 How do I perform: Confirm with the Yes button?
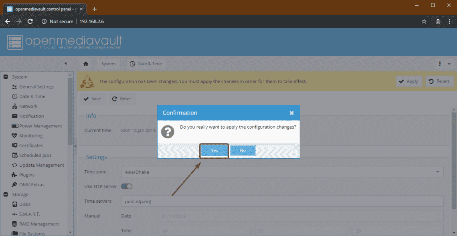tap(214, 151)
